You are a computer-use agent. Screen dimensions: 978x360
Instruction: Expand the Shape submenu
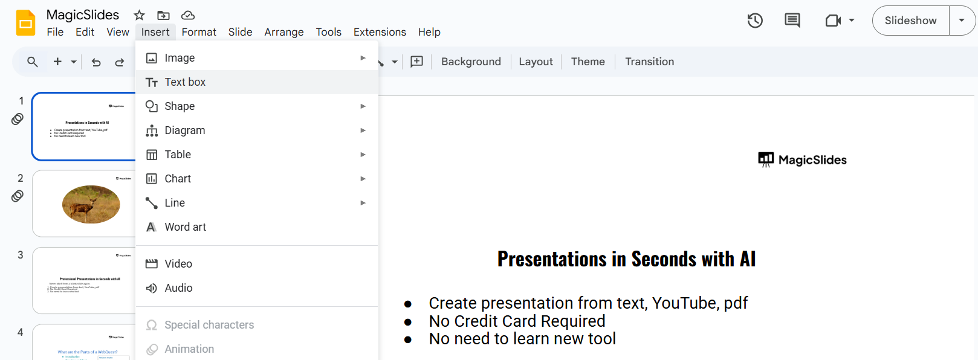[363, 106]
